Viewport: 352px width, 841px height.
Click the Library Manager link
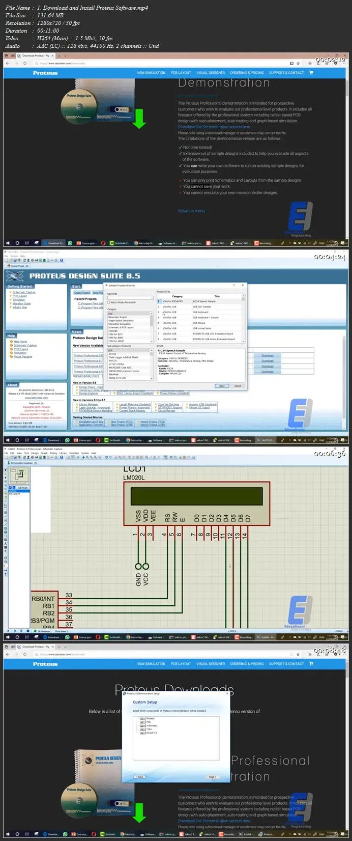tap(89, 405)
